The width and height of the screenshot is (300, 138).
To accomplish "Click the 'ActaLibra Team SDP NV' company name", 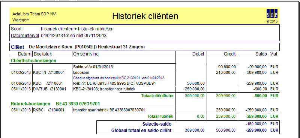I will tap(34, 14).
